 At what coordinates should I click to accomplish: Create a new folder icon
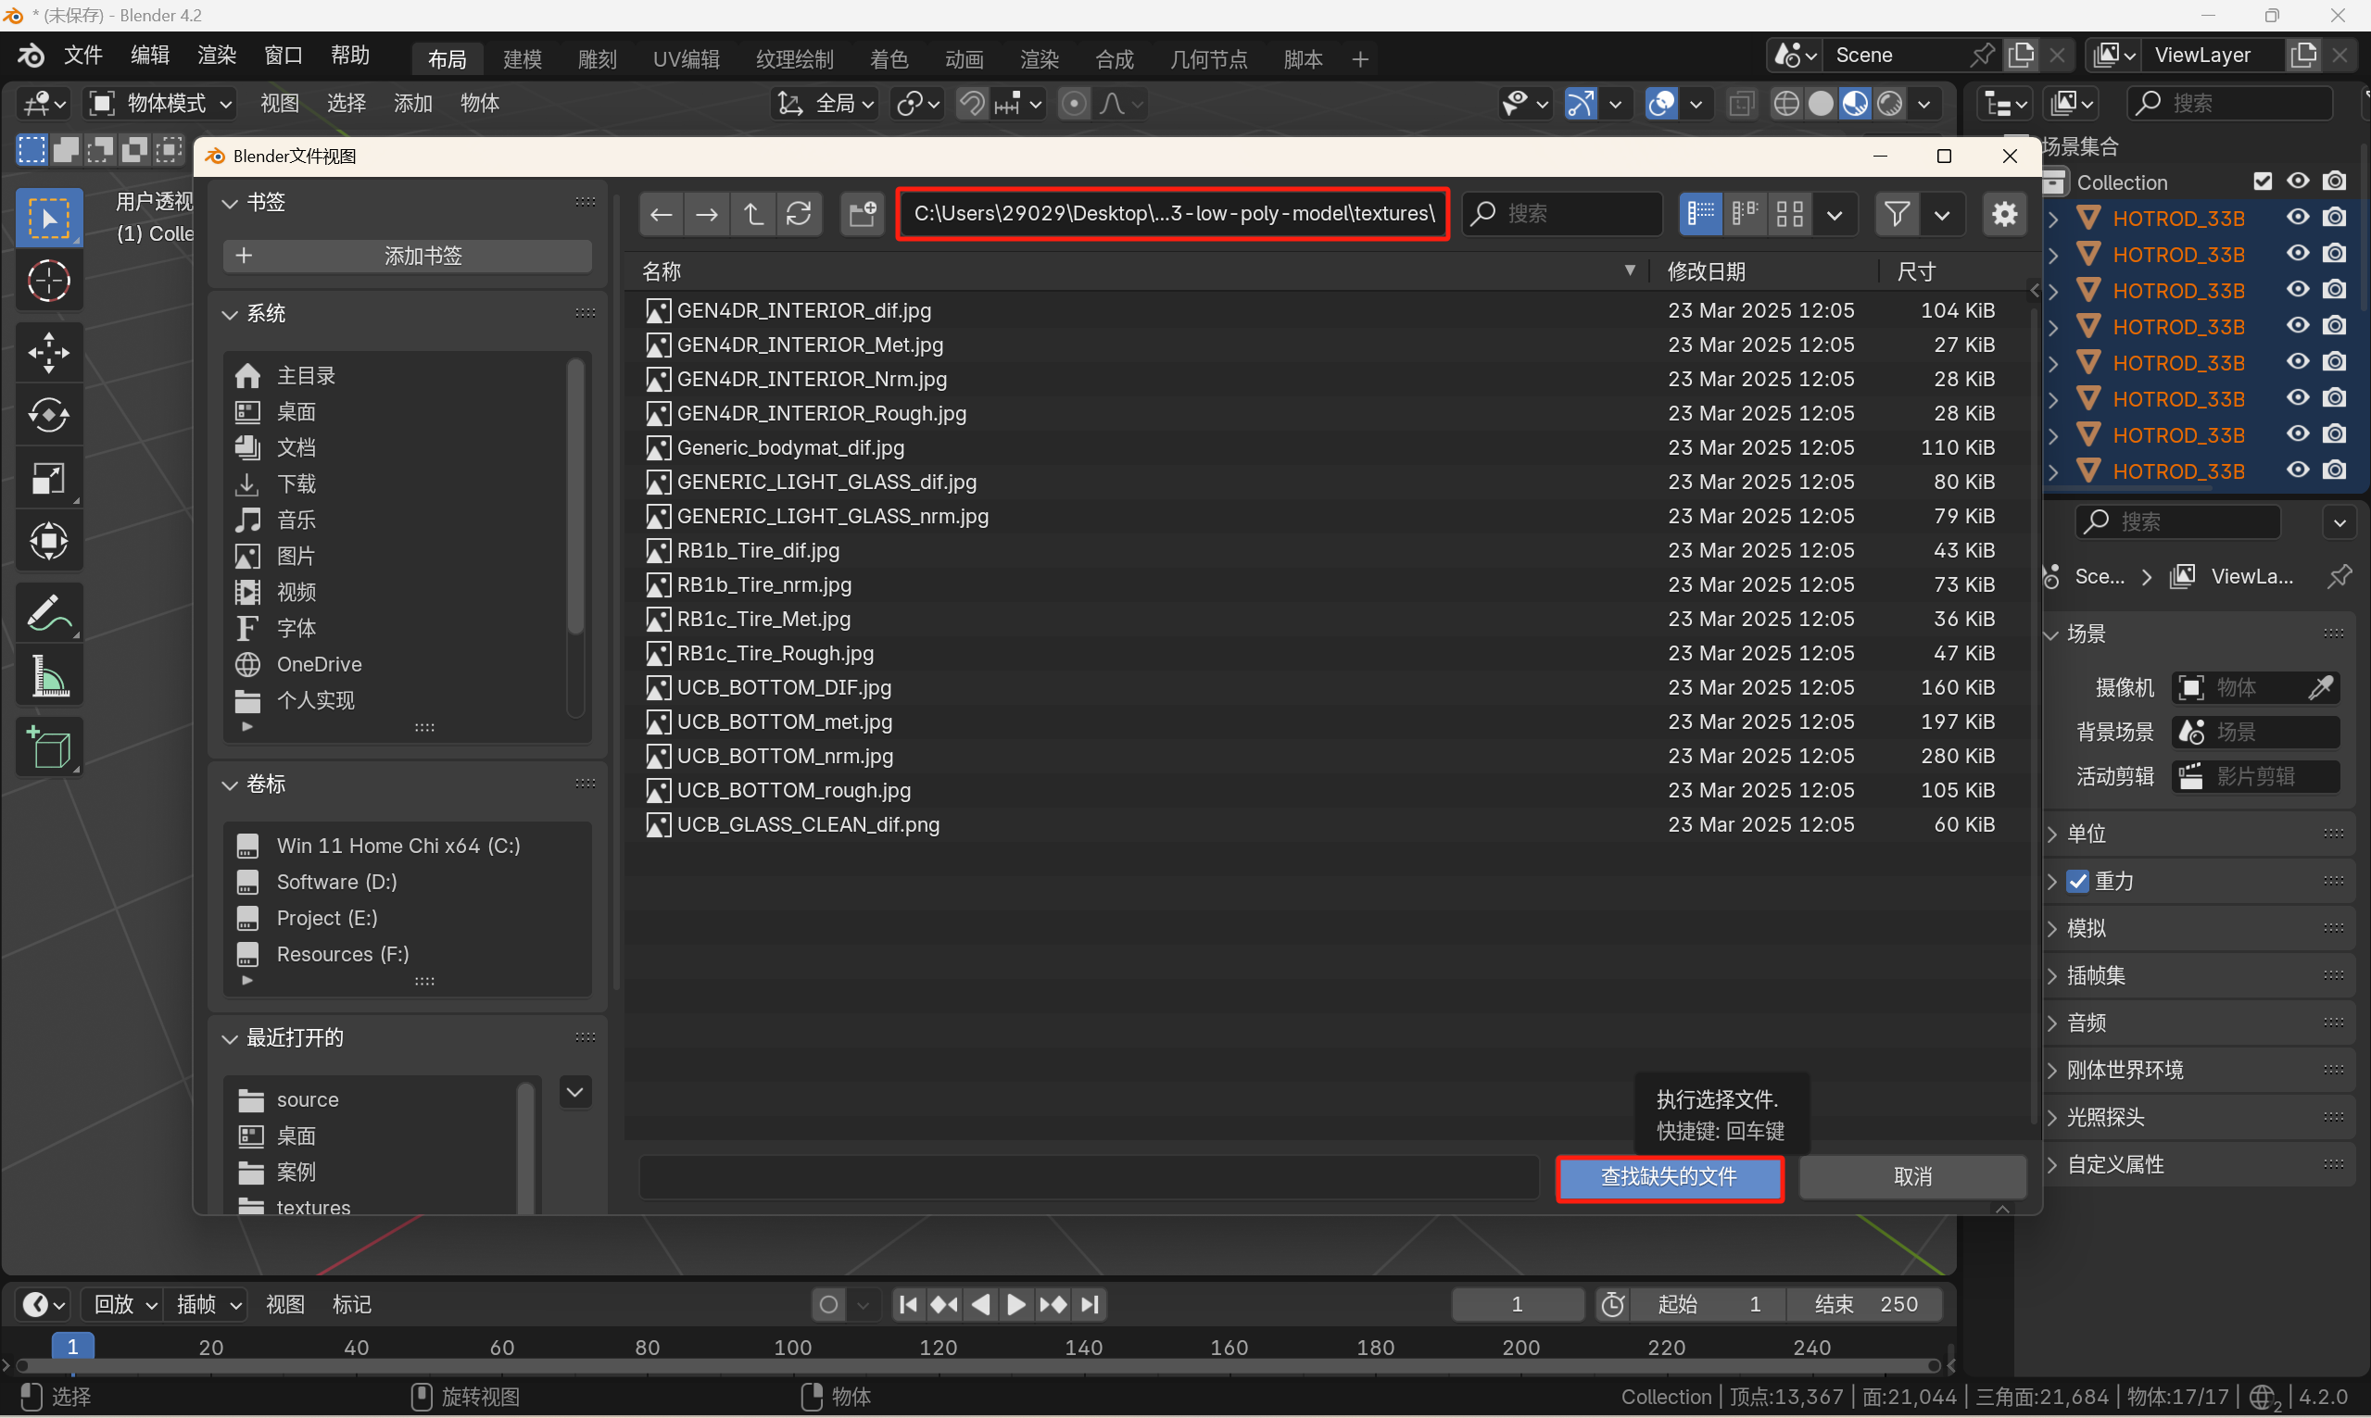point(862,213)
